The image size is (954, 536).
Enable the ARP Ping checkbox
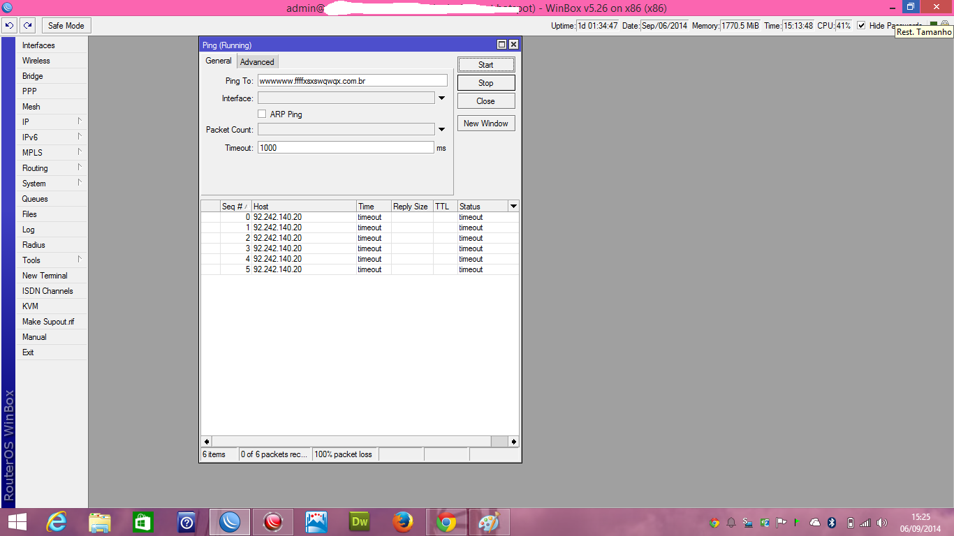[x=262, y=114]
